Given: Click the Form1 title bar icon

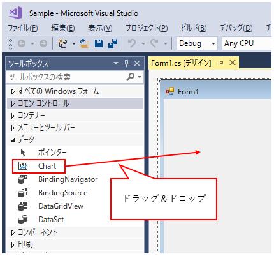Looking at the screenshot, I should click(170, 92).
